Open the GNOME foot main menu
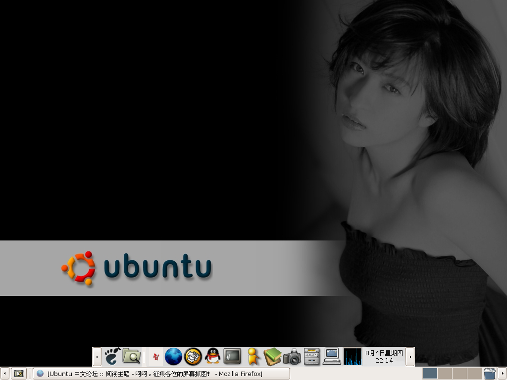 point(112,356)
